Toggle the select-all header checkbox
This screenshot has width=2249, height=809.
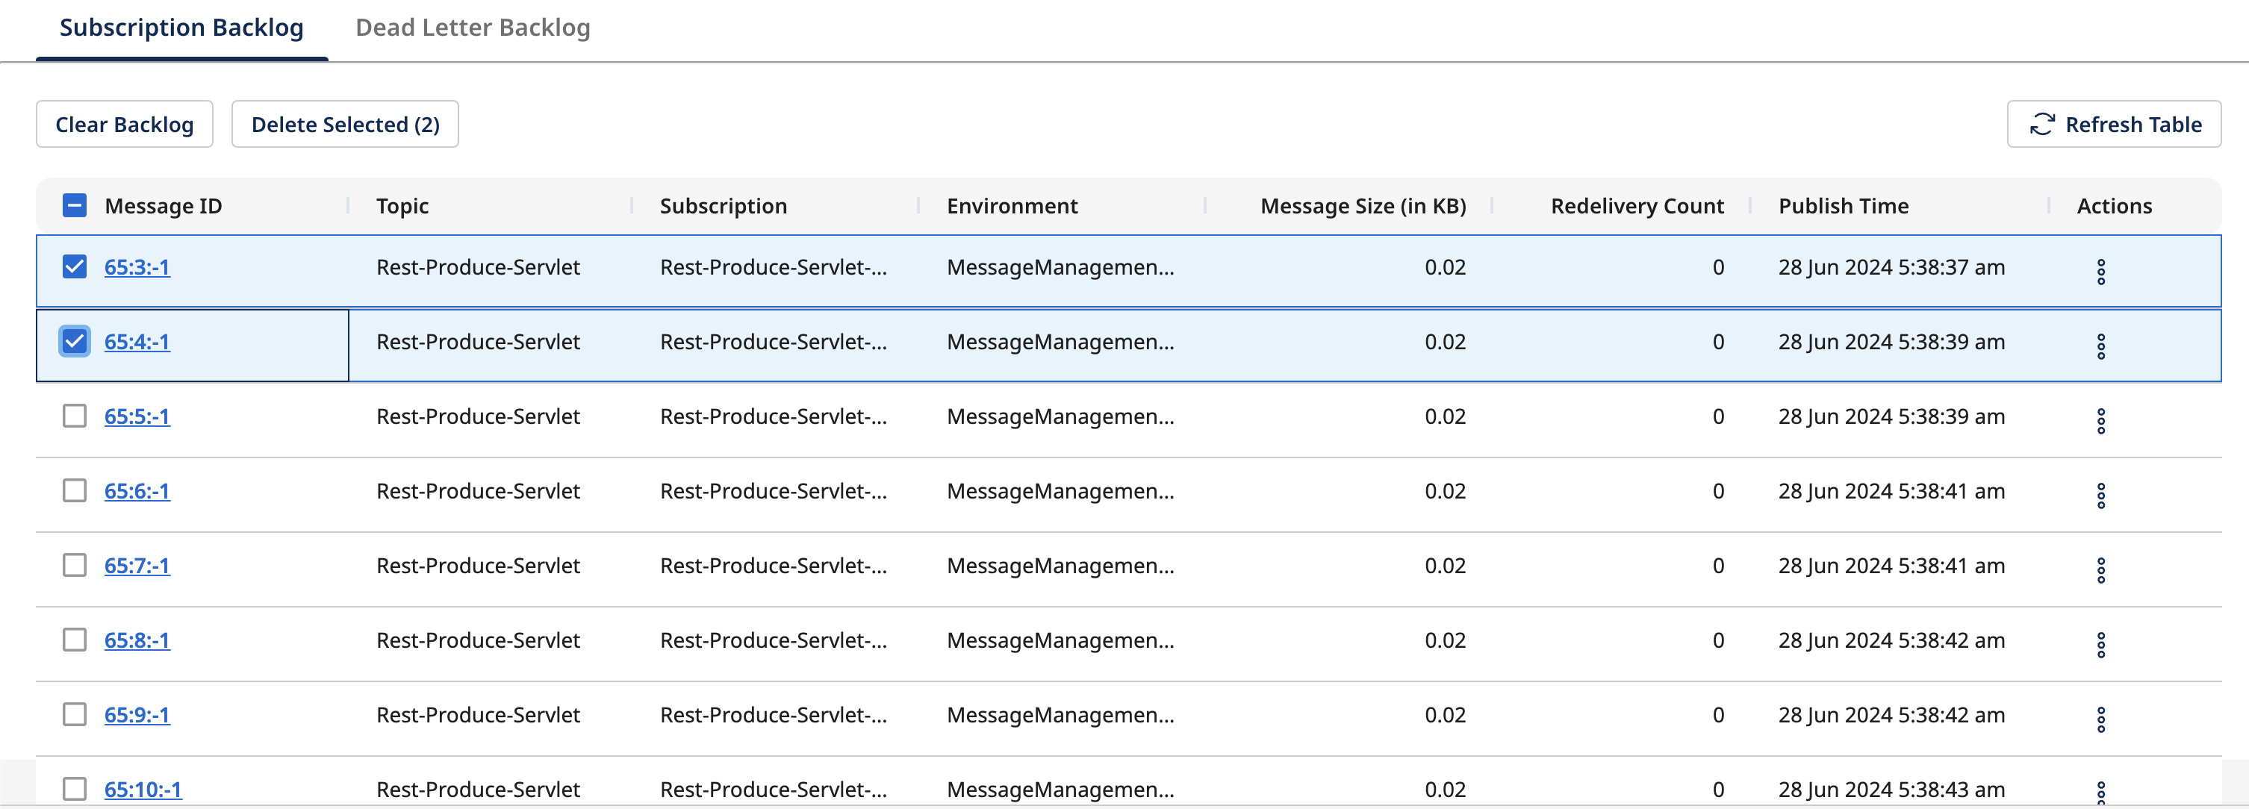point(75,206)
